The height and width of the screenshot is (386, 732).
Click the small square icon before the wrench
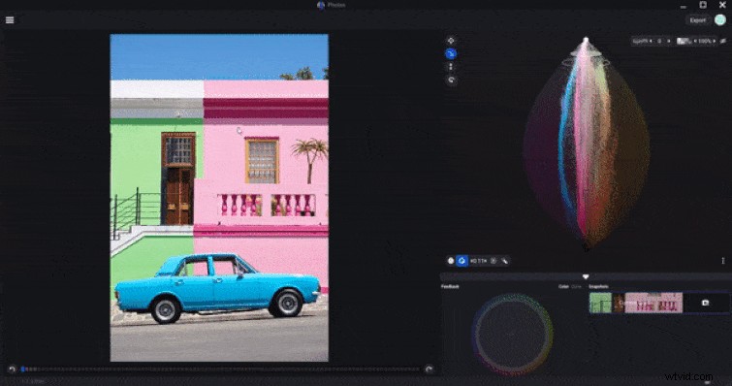(493, 261)
